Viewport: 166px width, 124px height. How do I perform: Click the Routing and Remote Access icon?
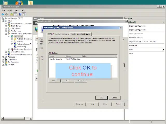coord(12,49)
